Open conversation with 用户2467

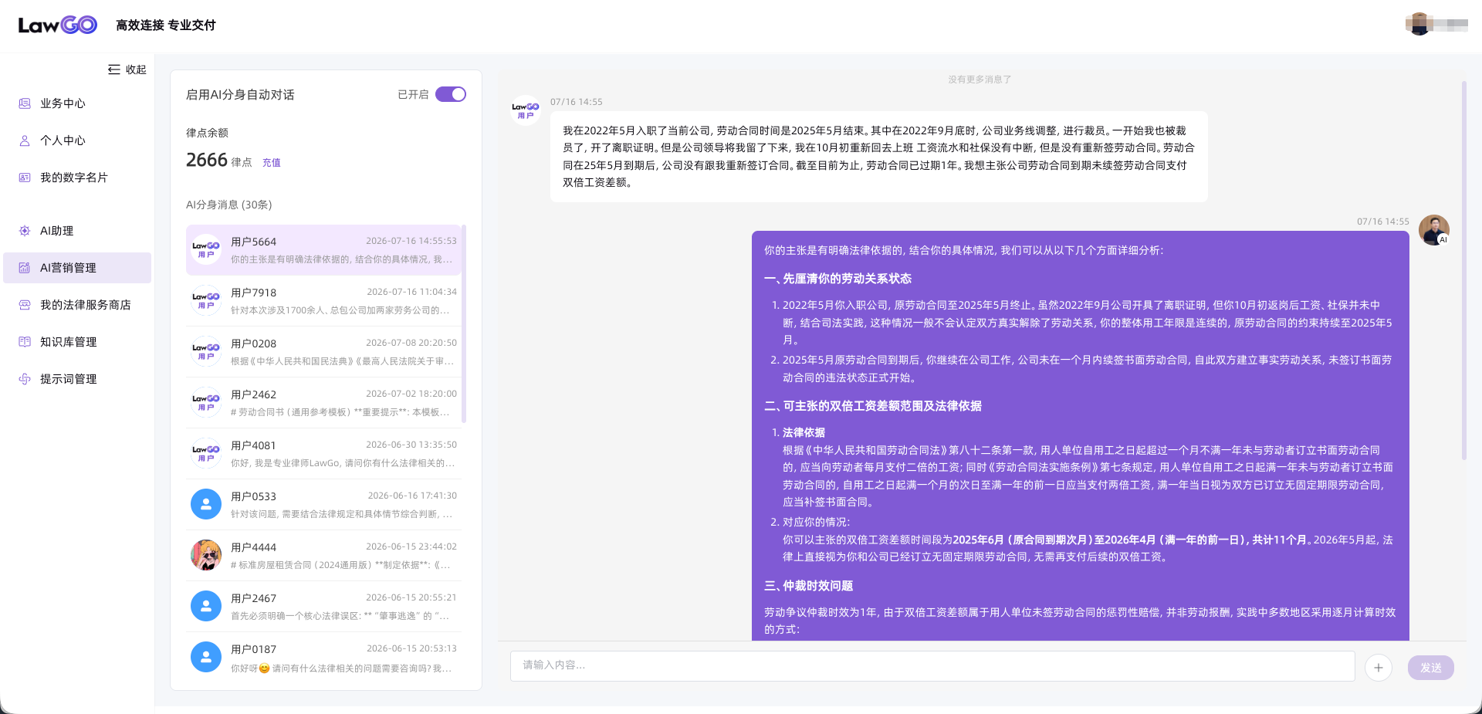(323, 607)
